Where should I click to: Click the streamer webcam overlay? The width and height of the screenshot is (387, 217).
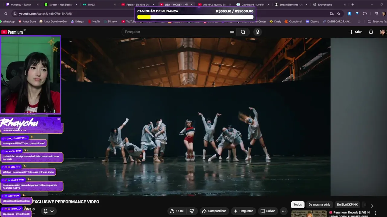30,75
